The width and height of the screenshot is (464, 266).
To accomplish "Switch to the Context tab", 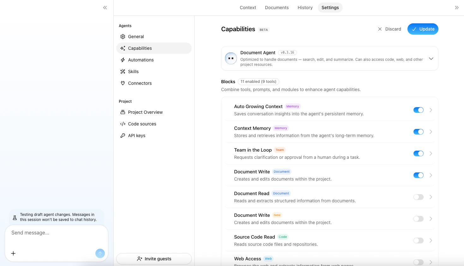I will pos(248,8).
